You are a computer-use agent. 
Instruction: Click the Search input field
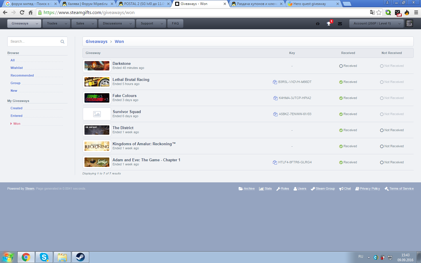(37, 41)
